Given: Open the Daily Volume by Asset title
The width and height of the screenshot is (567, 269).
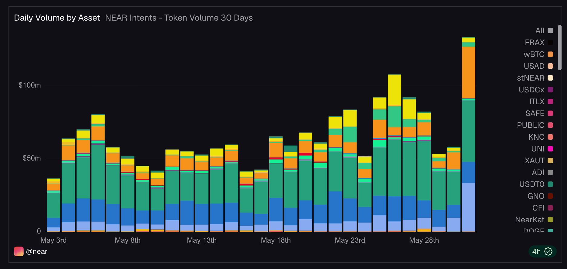Looking at the screenshot, I should click(x=57, y=18).
